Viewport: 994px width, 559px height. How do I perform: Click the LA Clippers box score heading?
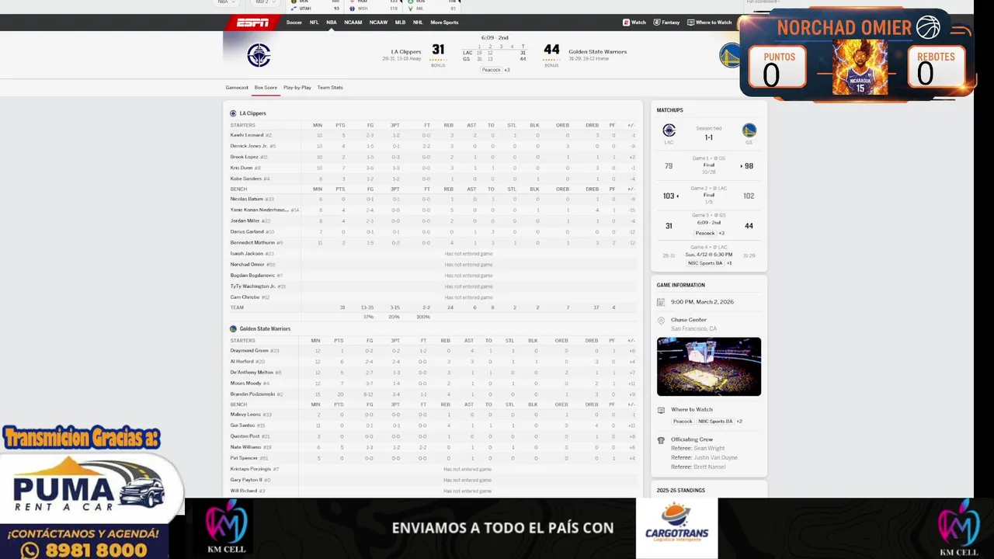252,113
